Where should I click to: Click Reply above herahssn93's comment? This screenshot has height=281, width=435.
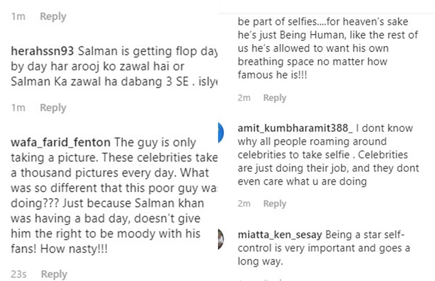[53, 16]
